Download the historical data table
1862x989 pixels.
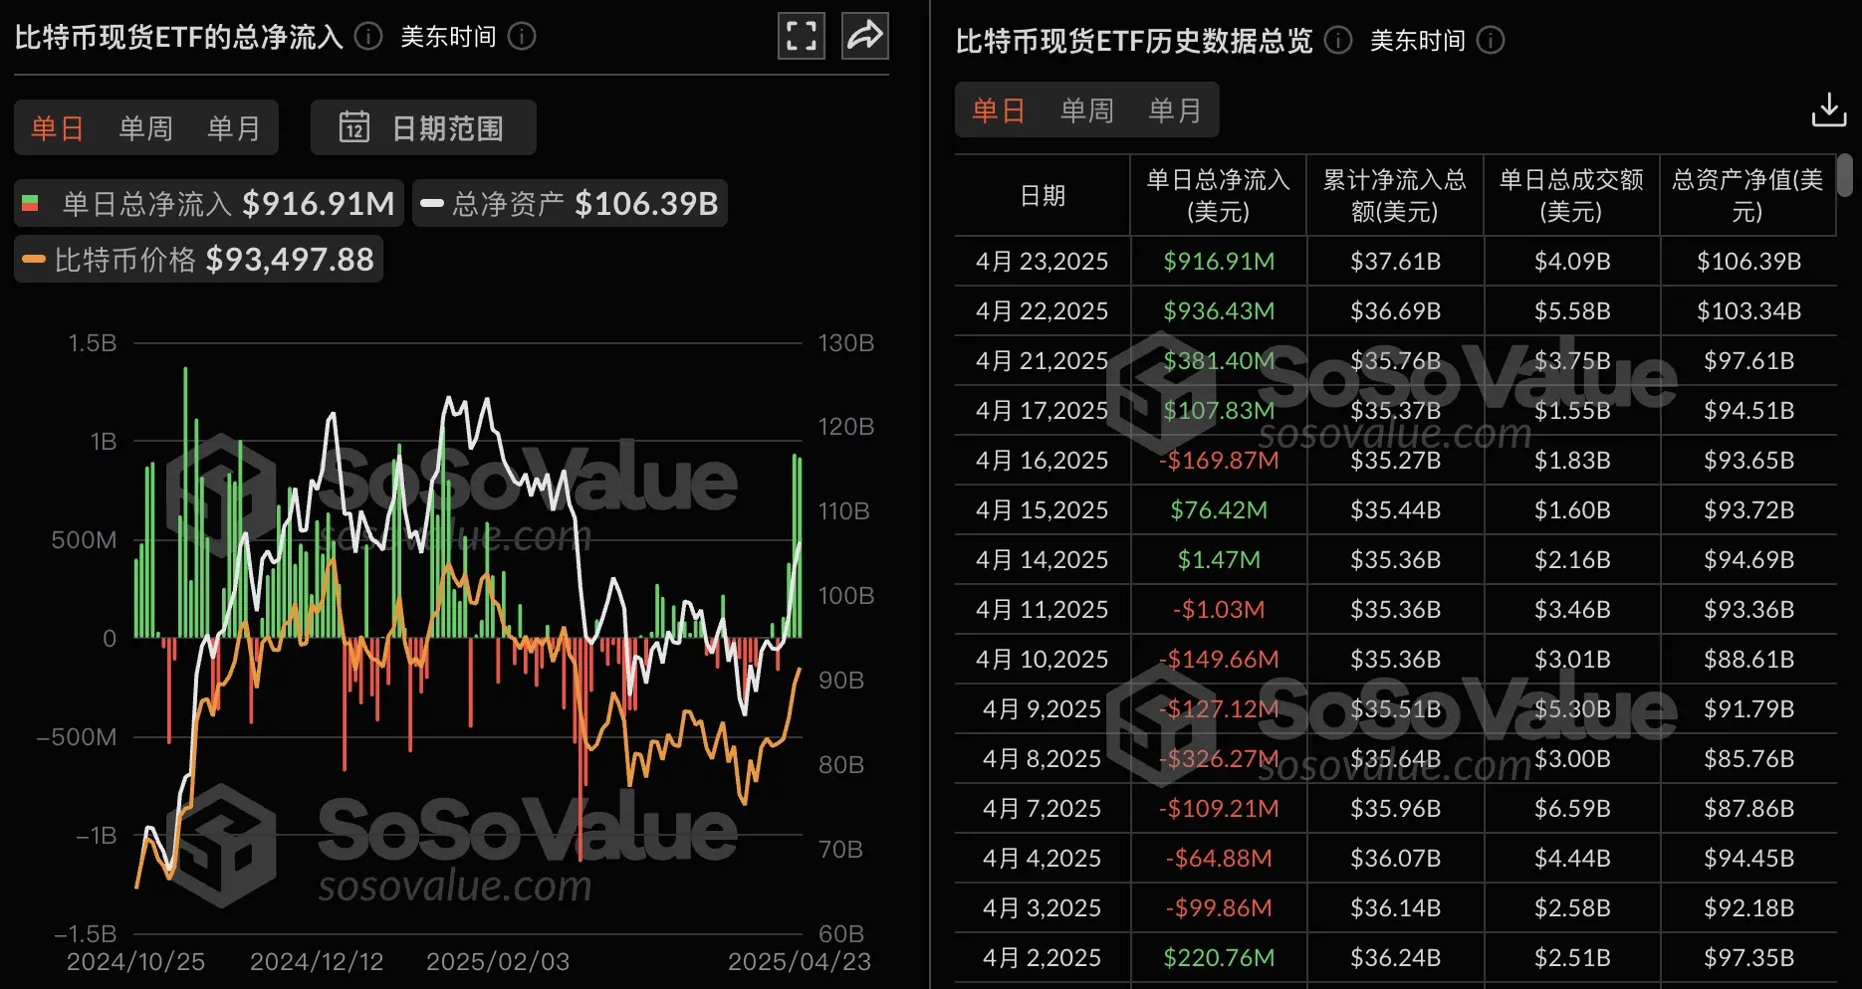click(x=1828, y=110)
